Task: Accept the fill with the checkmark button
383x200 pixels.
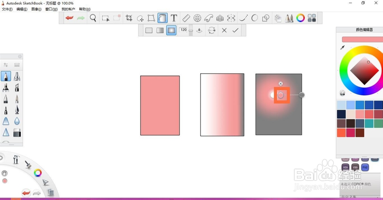Action: coord(236,30)
